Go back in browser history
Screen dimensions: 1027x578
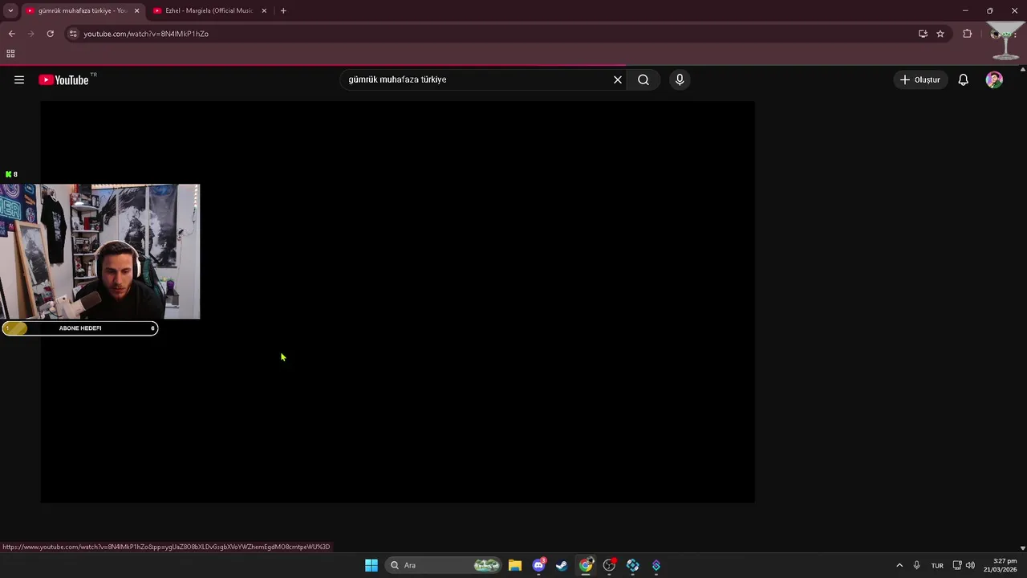11,34
